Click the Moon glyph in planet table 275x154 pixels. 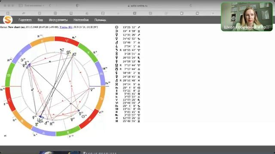116,31
